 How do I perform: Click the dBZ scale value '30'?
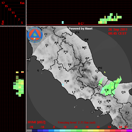pyautogui.click(x=87, y=127)
